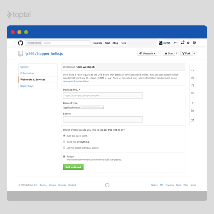Click the hjr265 user avatar
The height and width of the screenshot is (214, 214).
tap(160, 43)
